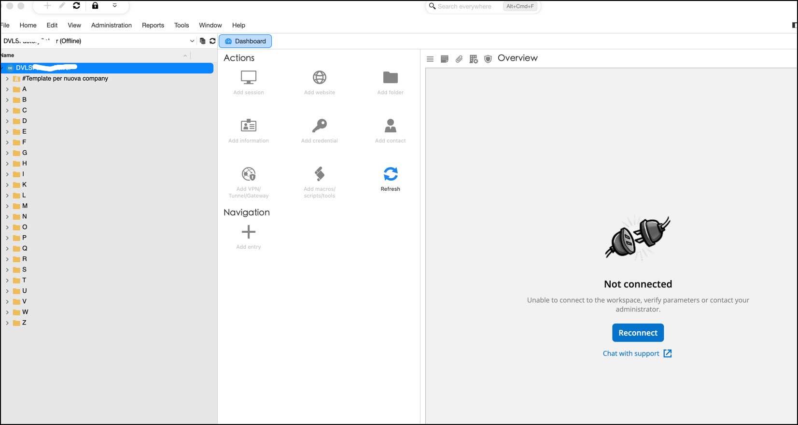Select folder R in the tree
The width and height of the screenshot is (798, 425).
click(x=24, y=259)
